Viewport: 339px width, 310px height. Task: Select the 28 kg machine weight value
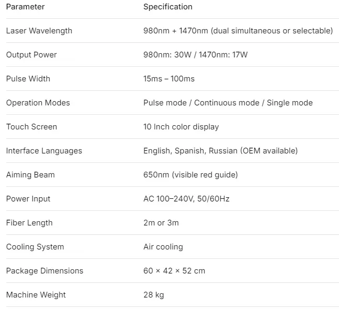154,295
